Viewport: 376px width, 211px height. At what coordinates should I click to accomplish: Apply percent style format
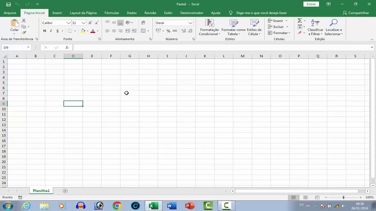[x=168, y=31]
